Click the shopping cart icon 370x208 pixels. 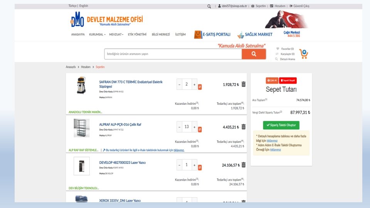coord(304,54)
